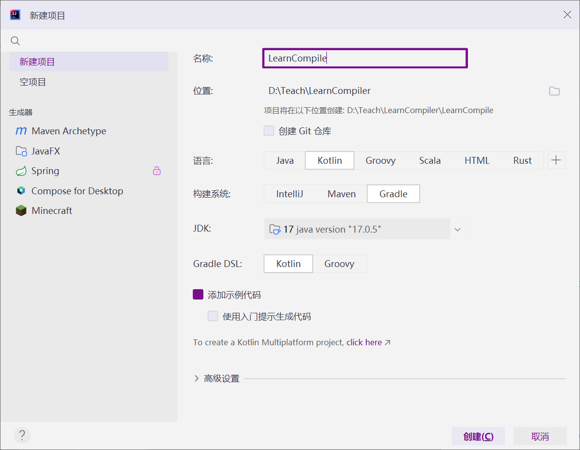This screenshot has width=580, height=450.
Task: Select the Minecraft generator
Action: click(x=89, y=210)
